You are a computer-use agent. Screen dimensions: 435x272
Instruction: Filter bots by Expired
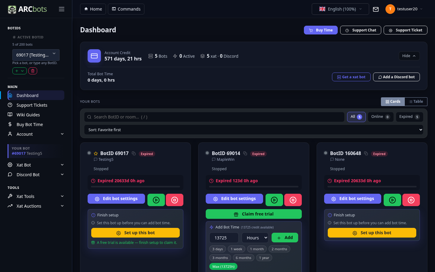(409, 117)
